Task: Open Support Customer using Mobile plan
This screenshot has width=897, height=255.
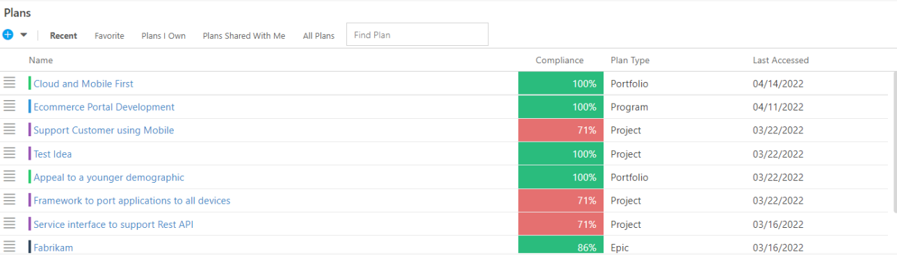Action: point(104,131)
